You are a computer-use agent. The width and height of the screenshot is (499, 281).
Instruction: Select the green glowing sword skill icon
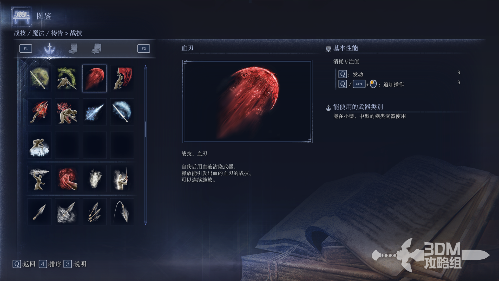tap(39, 78)
